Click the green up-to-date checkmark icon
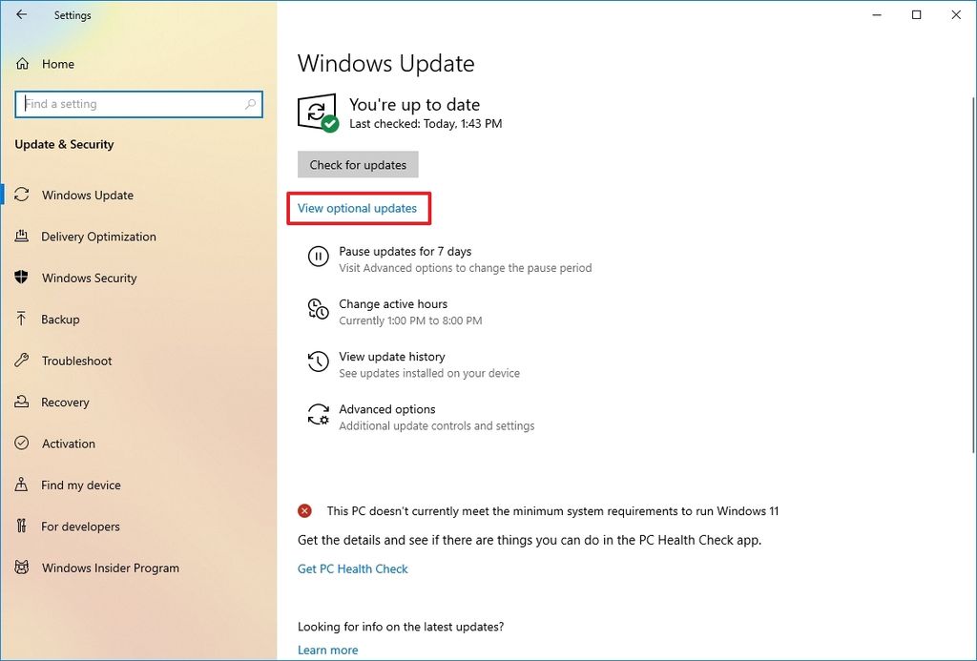Image resolution: width=977 pixels, height=661 pixels. pos(328,123)
